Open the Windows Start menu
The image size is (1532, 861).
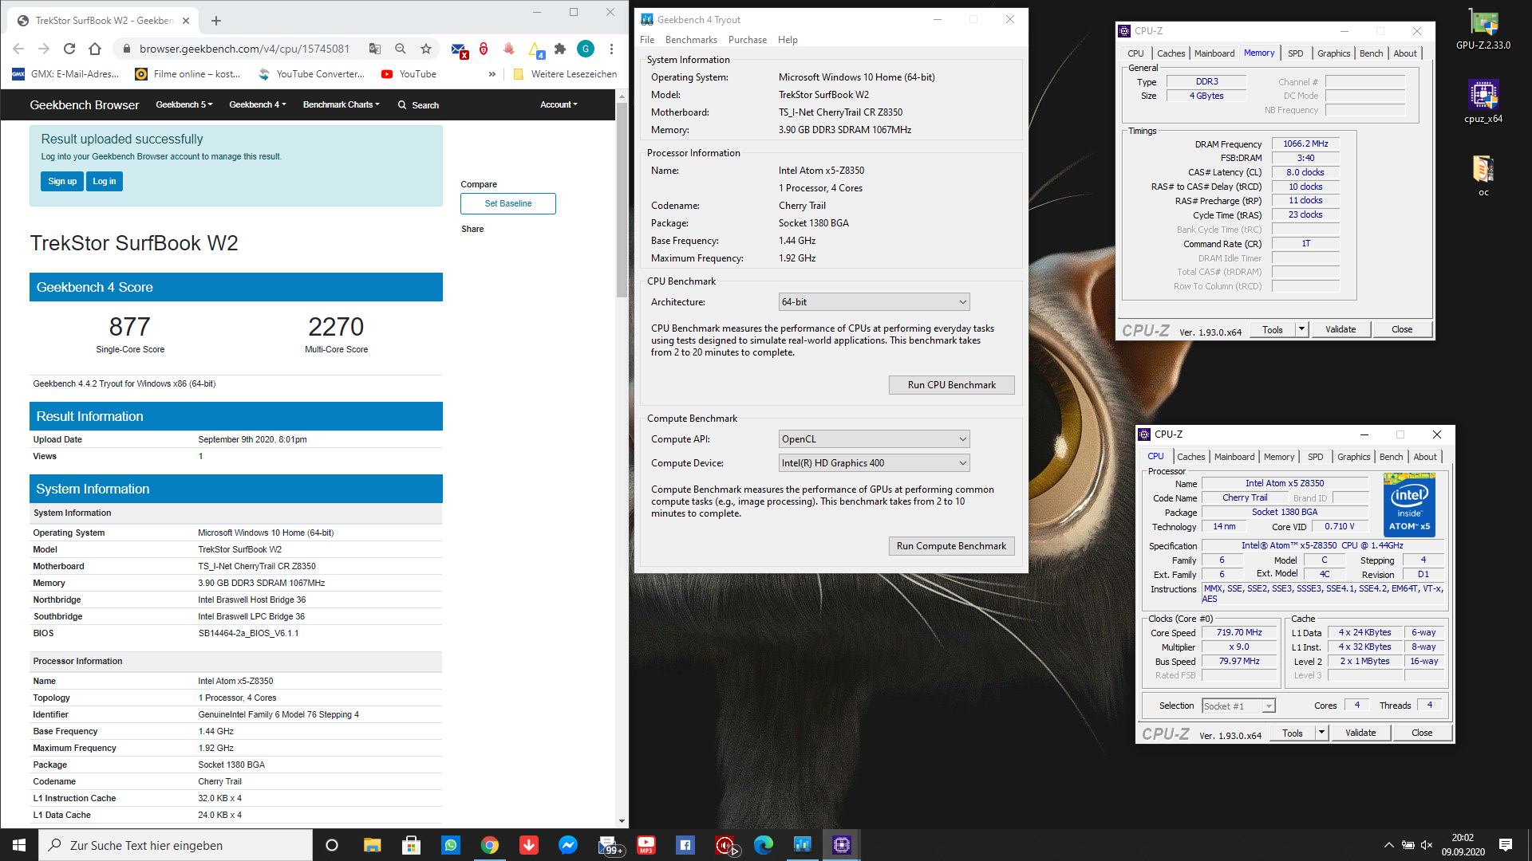pyautogui.click(x=19, y=845)
